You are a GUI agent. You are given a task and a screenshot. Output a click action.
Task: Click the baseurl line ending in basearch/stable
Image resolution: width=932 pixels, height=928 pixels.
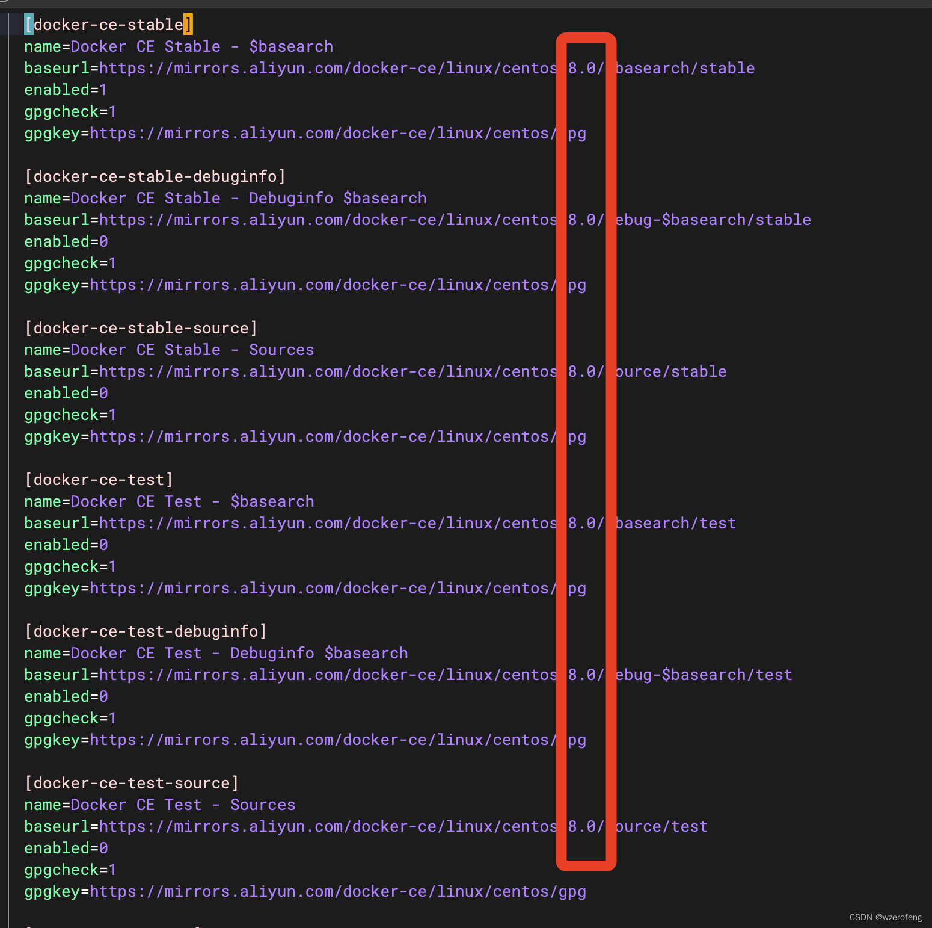pyautogui.click(x=390, y=68)
